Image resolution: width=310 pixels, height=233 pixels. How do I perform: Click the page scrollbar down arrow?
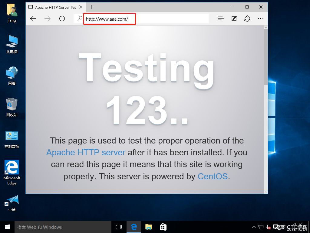(x=266, y=192)
